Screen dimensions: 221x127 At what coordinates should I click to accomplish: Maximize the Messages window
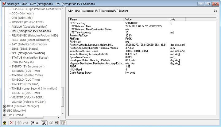(208, 4)
